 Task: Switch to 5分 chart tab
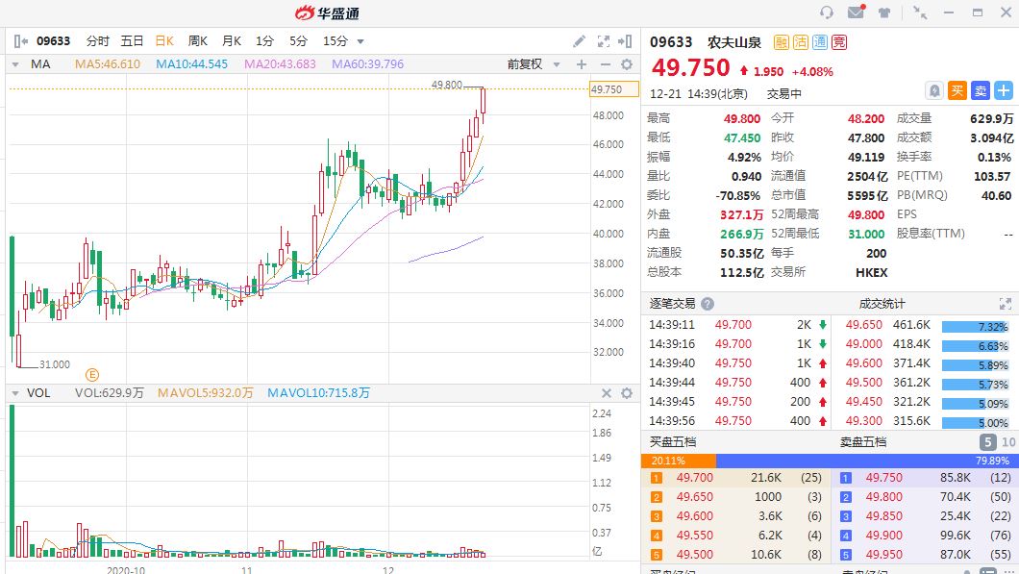tap(298, 41)
